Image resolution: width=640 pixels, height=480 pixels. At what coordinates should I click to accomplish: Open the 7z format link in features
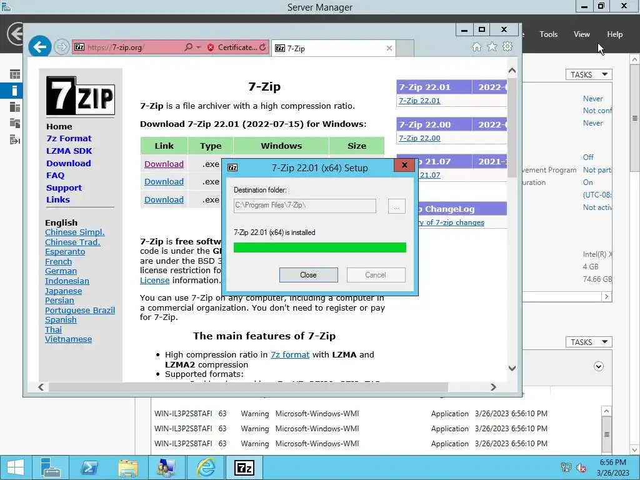(290, 355)
